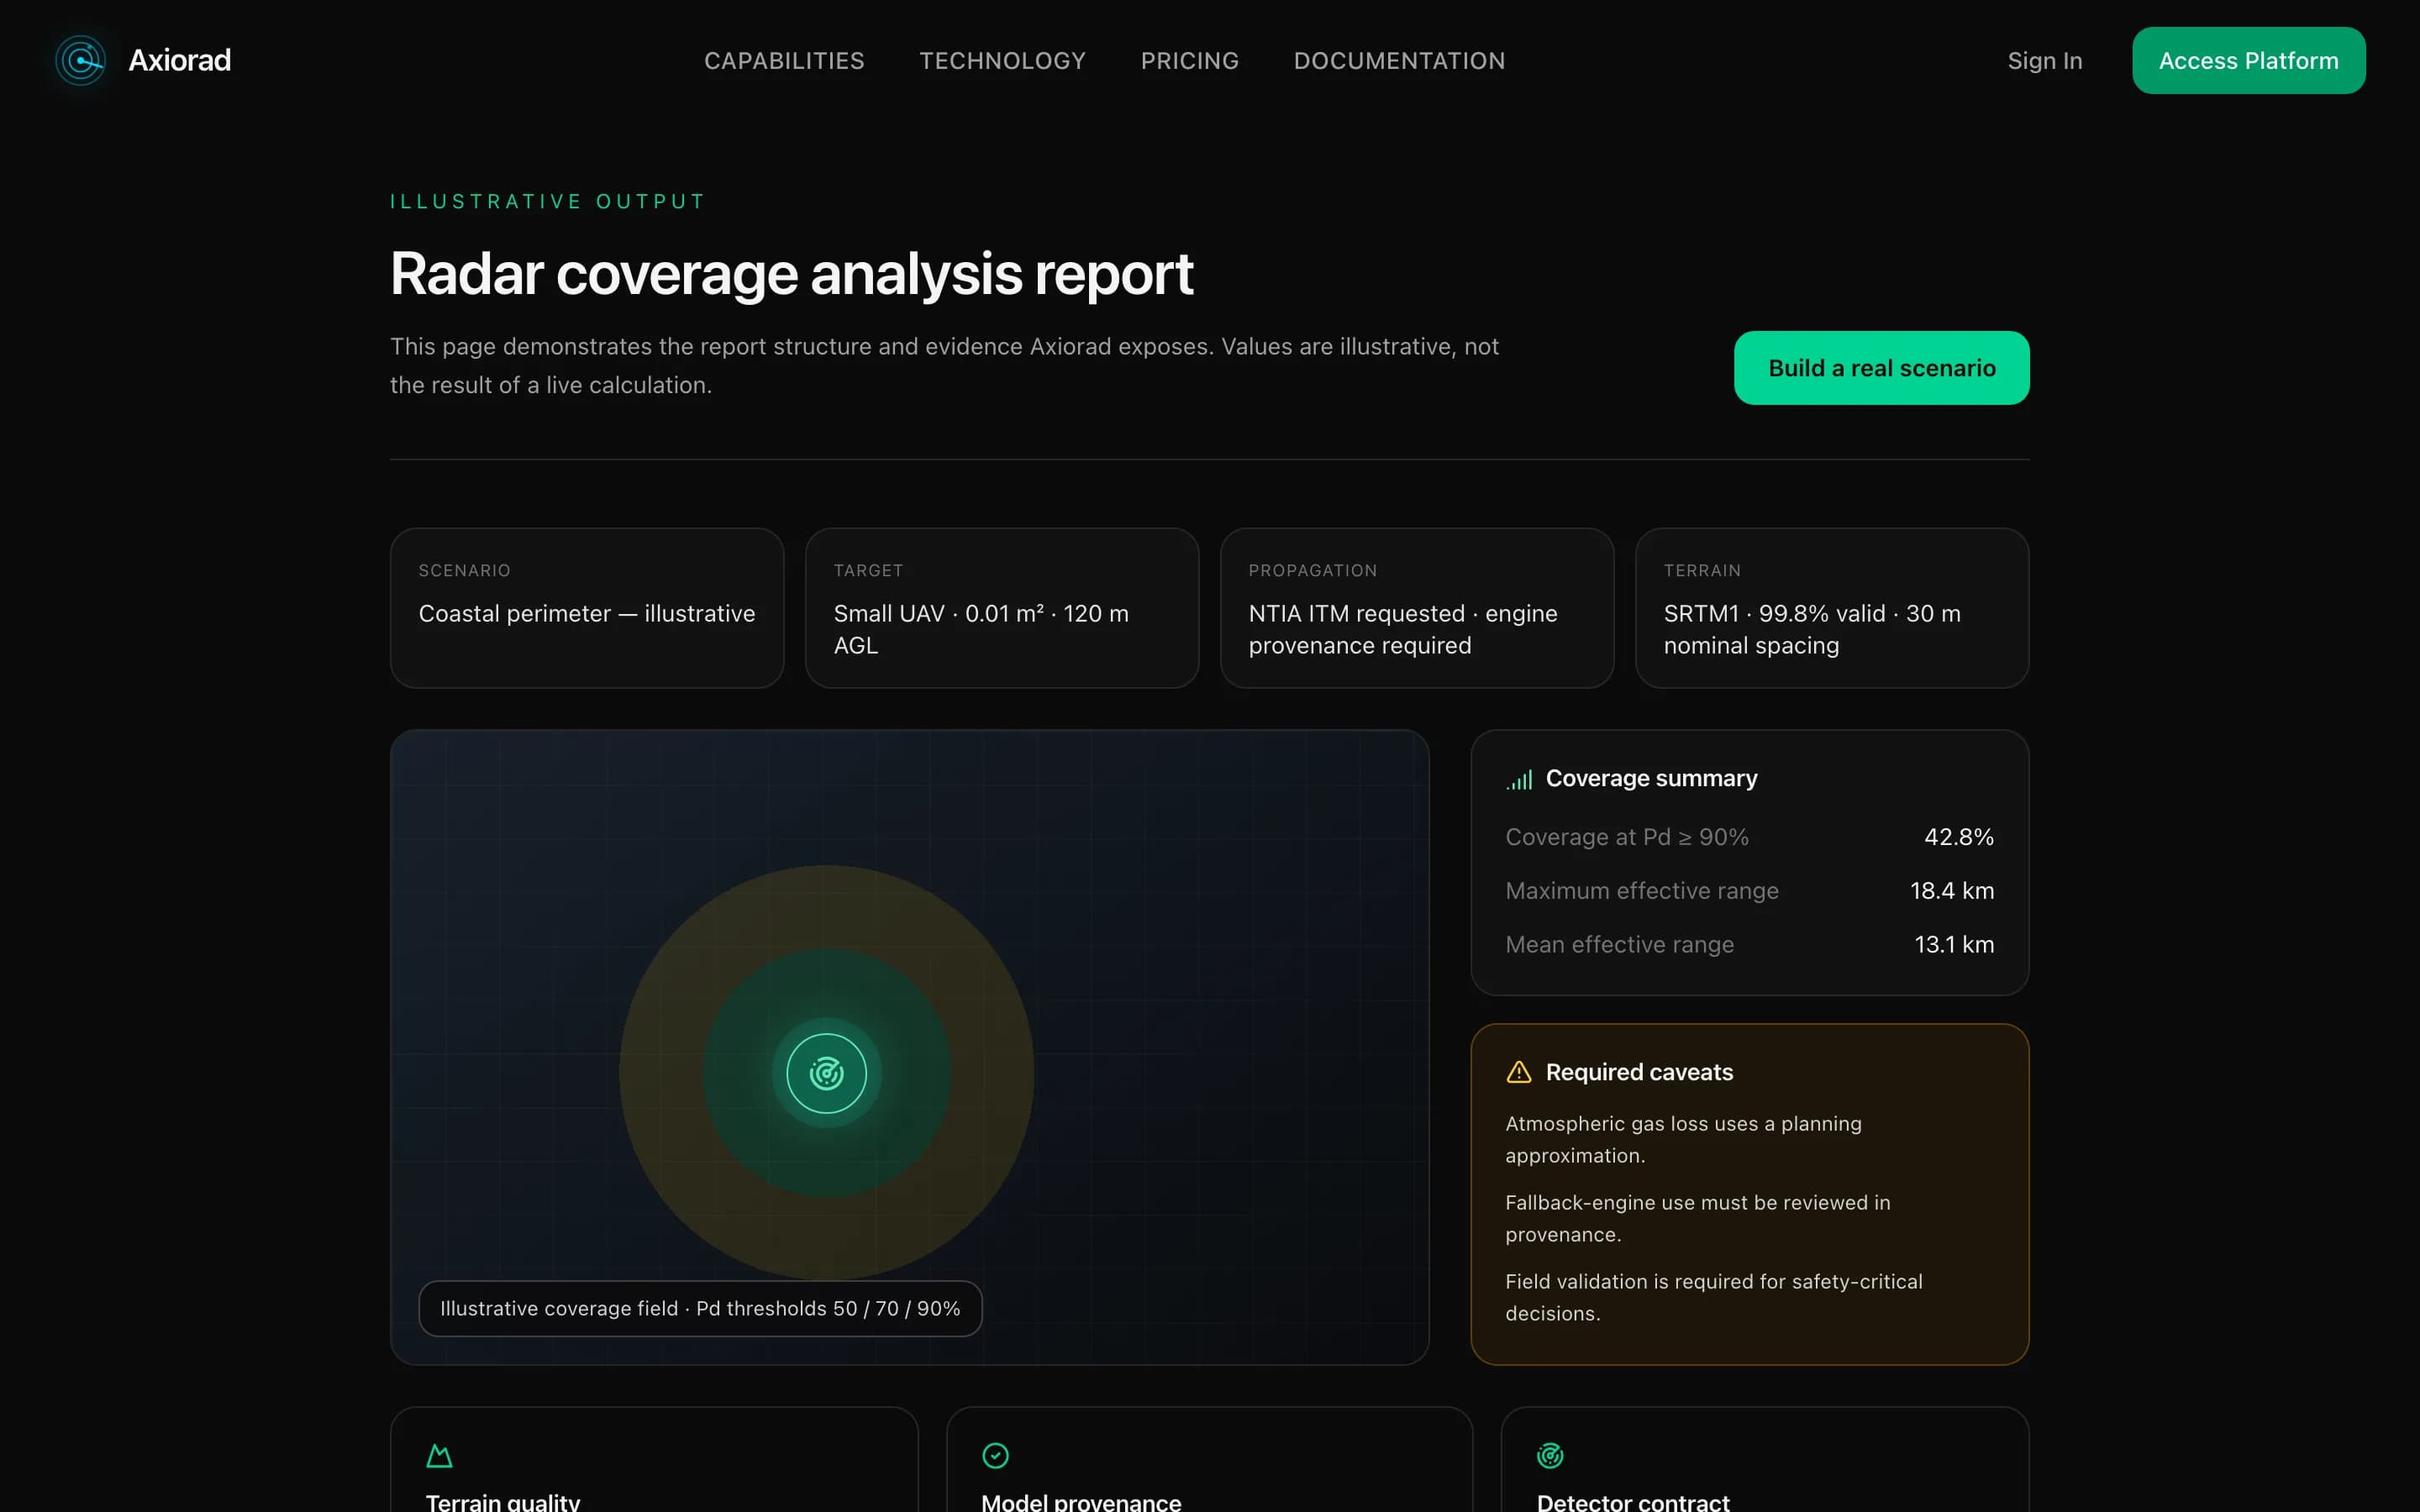The height and width of the screenshot is (1512, 2420).
Task: Click the Fallback-engine use caveat text
Action: tap(1697, 1218)
